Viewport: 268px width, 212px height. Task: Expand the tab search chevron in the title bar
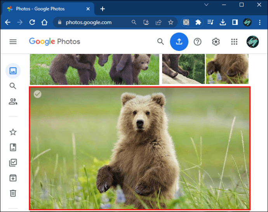click(207, 5)
